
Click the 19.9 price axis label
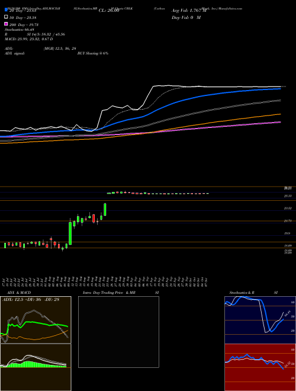click(287, 233)
